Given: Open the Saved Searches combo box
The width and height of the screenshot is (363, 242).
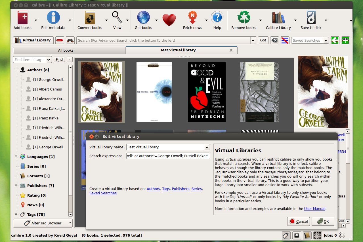Looking at the screenshot, I should (310, 40).
